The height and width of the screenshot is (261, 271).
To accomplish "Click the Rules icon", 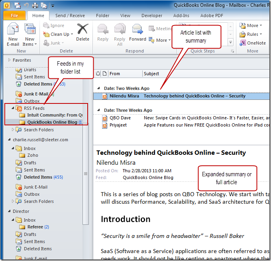I will pos(242,34).
